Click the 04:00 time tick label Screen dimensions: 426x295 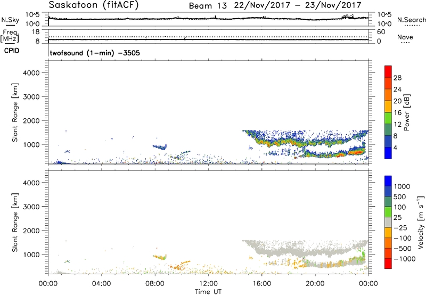(x=102, y=284)
